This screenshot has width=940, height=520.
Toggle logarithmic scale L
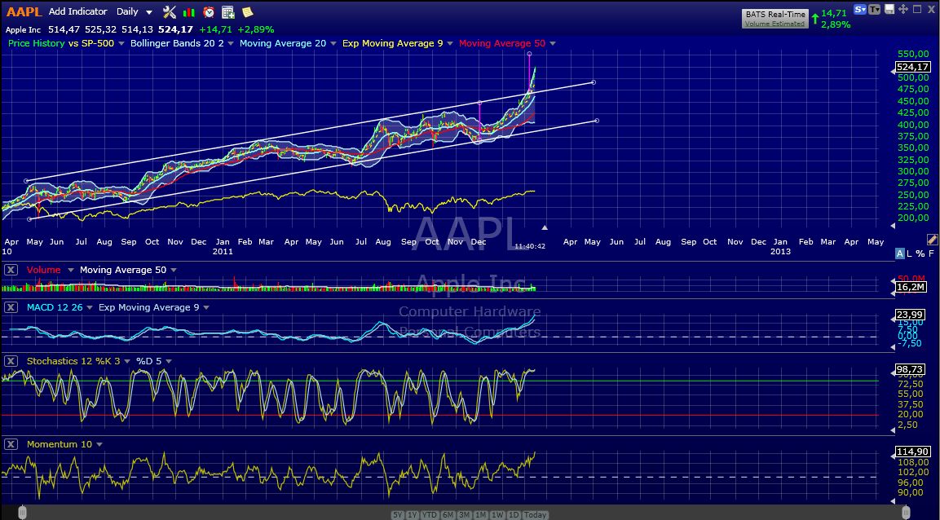(909, 253)
